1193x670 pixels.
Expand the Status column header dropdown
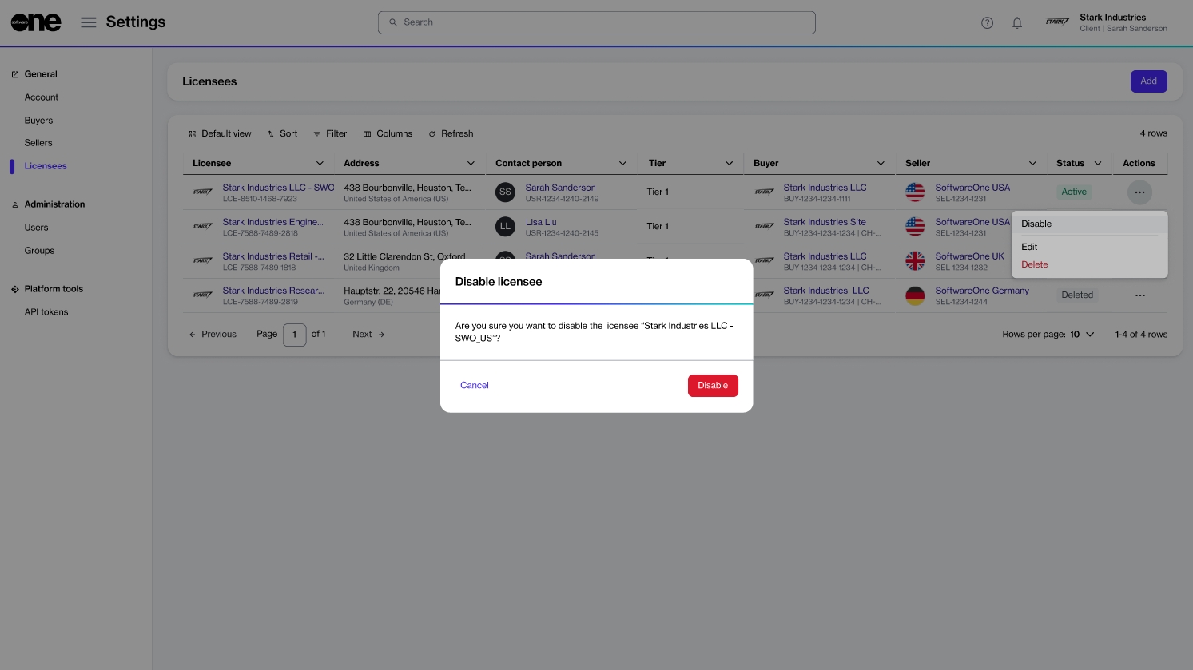pyautogui.click(x=1098, y=164)
